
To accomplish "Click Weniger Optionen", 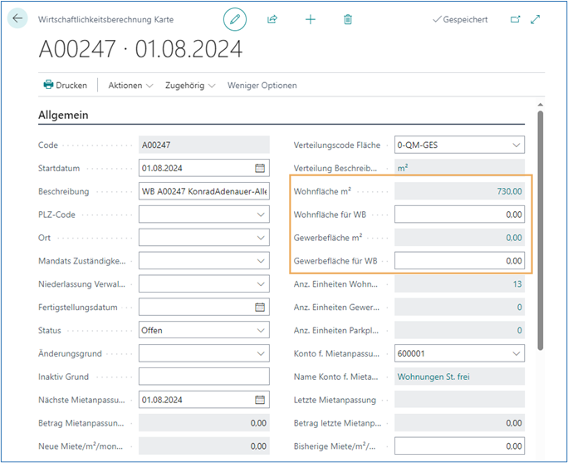I will pos(262,85).
